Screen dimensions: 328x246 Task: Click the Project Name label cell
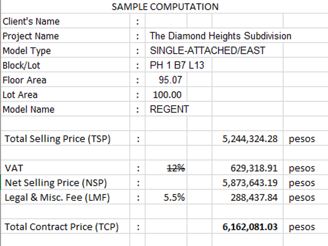(x=65, y=36)
